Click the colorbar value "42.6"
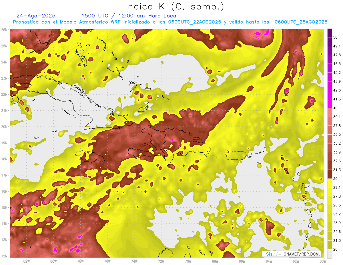The image size is (343, 265). coord(337,90)
